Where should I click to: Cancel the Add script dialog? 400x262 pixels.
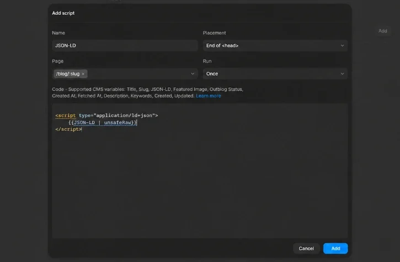tap(306, 248)
